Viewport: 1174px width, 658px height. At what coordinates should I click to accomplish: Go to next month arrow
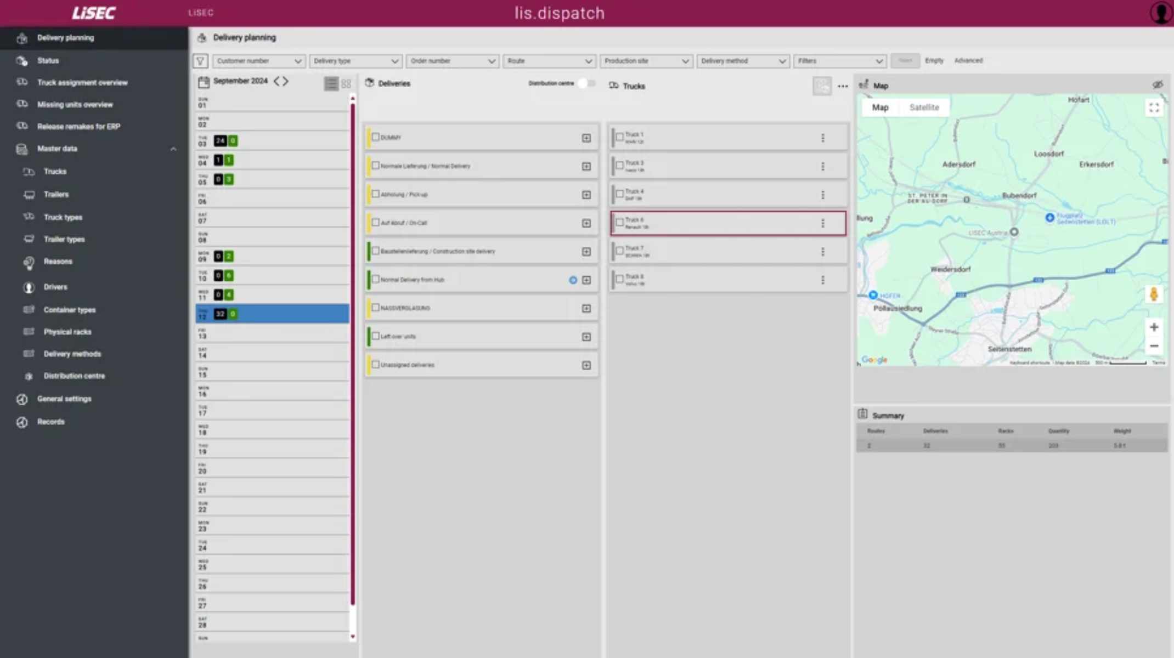point(286,81)
